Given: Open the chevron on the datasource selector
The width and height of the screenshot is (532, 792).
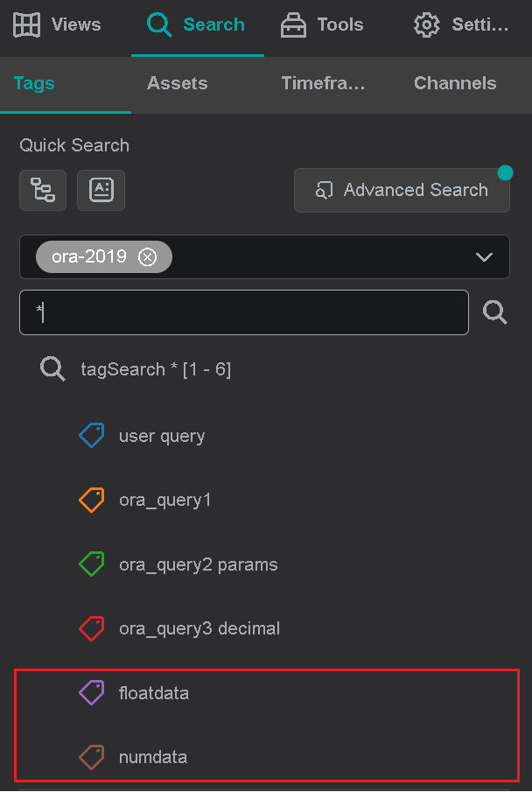Looking at the screenshot, I should (x=484, y=256).
